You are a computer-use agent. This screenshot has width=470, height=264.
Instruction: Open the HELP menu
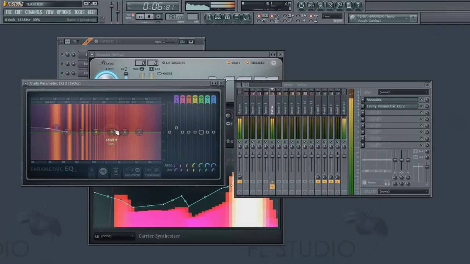click(92, 12)
